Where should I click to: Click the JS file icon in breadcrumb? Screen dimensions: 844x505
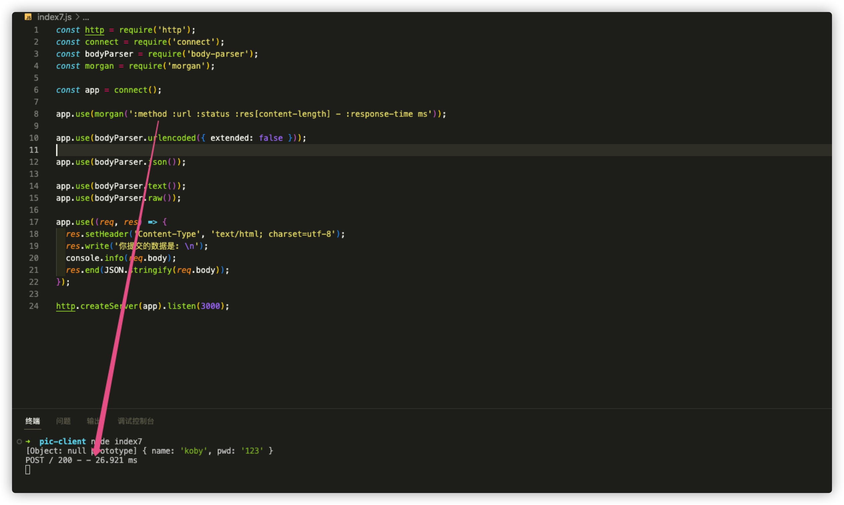tap(28, 17)
